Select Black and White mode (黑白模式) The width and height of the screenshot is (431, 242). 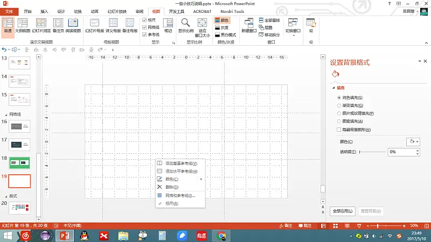pos(225,35)
